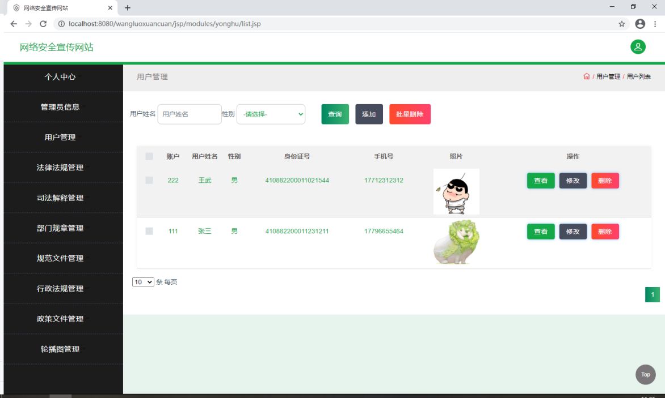Open the 10 per-page dropdown

143,282
